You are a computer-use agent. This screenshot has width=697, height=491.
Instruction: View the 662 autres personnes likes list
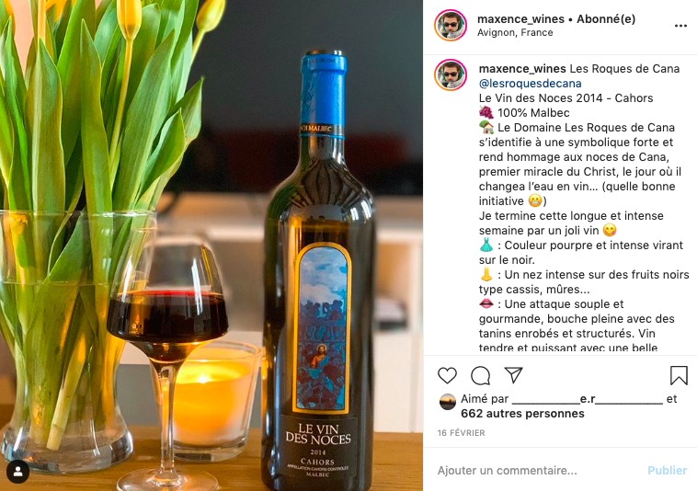tap(522, 413)
